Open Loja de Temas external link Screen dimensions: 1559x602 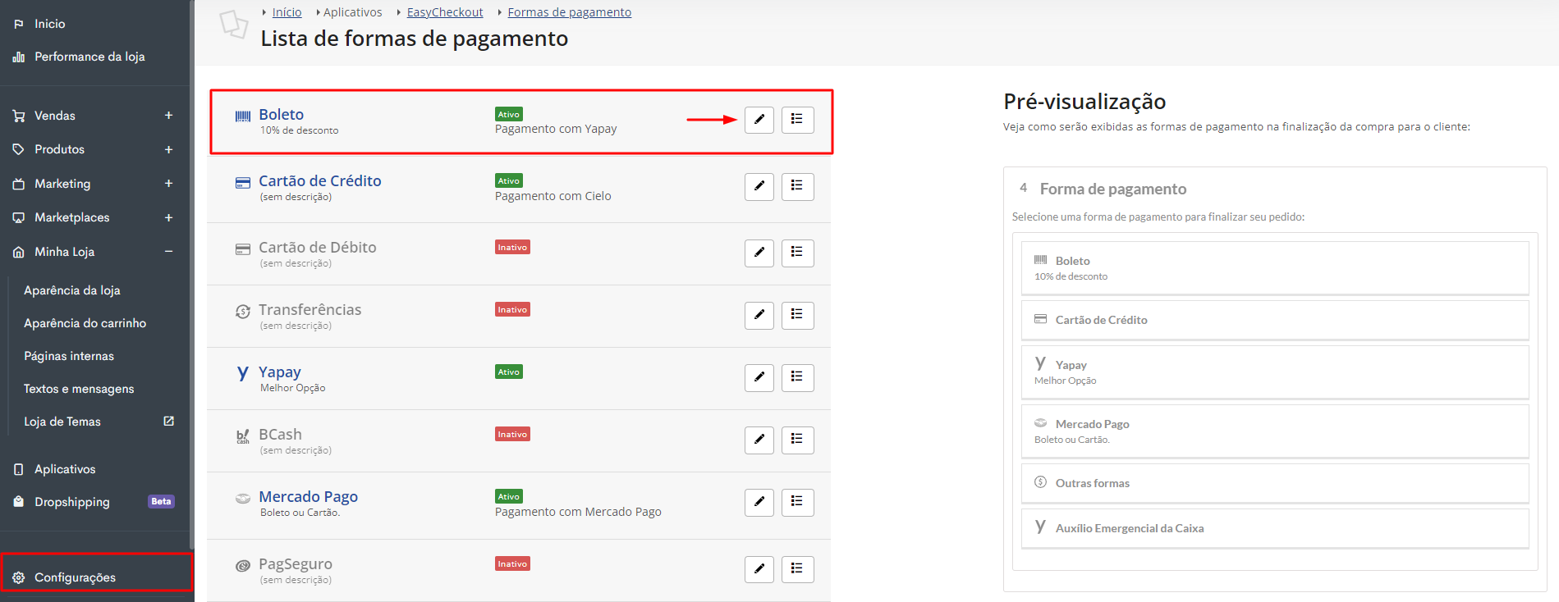pyautogui.click(x=169, y=421)
